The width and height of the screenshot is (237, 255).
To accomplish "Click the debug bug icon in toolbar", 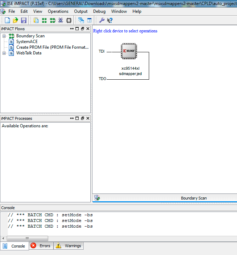I will 61,20.
